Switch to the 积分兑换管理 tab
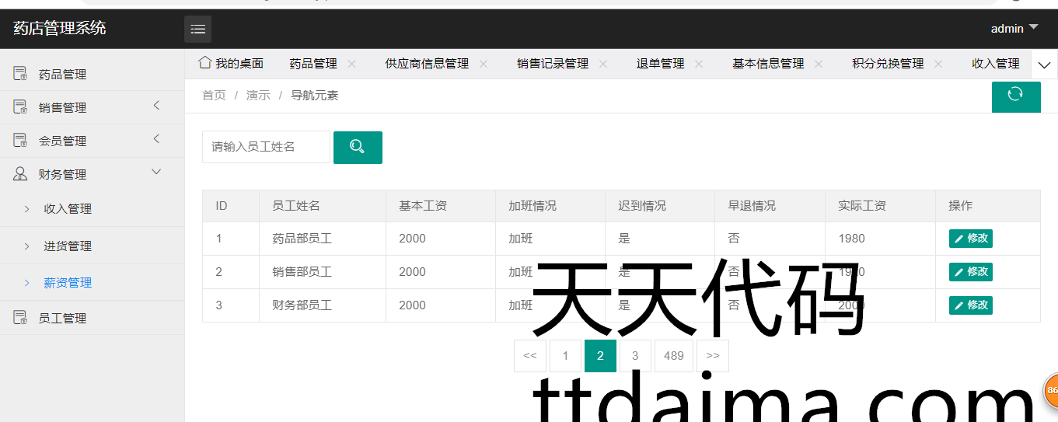This screenshot has height=422, width=1058. pyautogui.click(x=887, y=64)
